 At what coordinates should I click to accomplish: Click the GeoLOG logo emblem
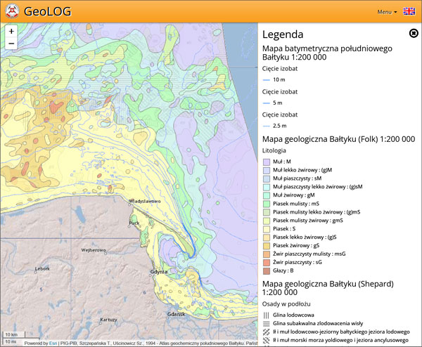12,11
